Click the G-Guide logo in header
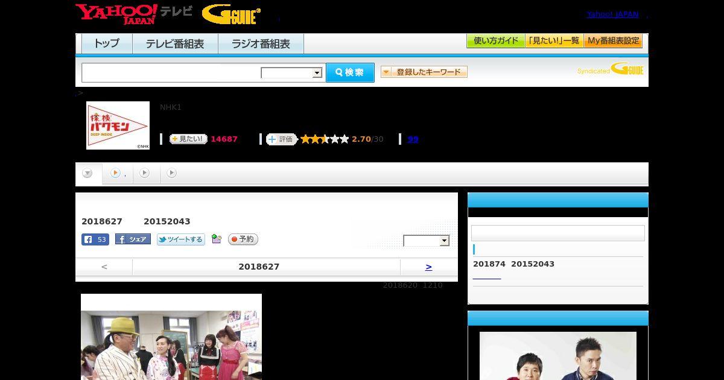The image size is (724, 380). 231,14
